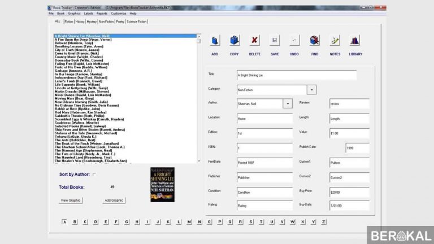Switch to the Science Fiction tab
Screen dimensions: 434x244
[137, 21]
